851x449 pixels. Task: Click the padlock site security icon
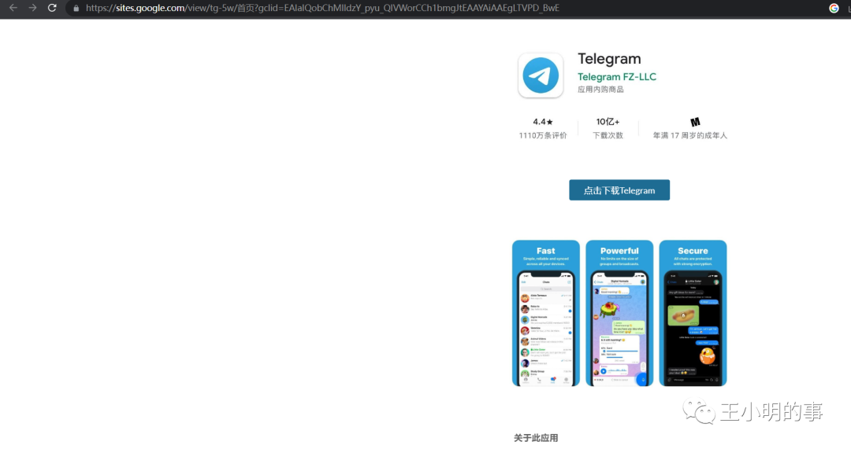coord(76,8)
